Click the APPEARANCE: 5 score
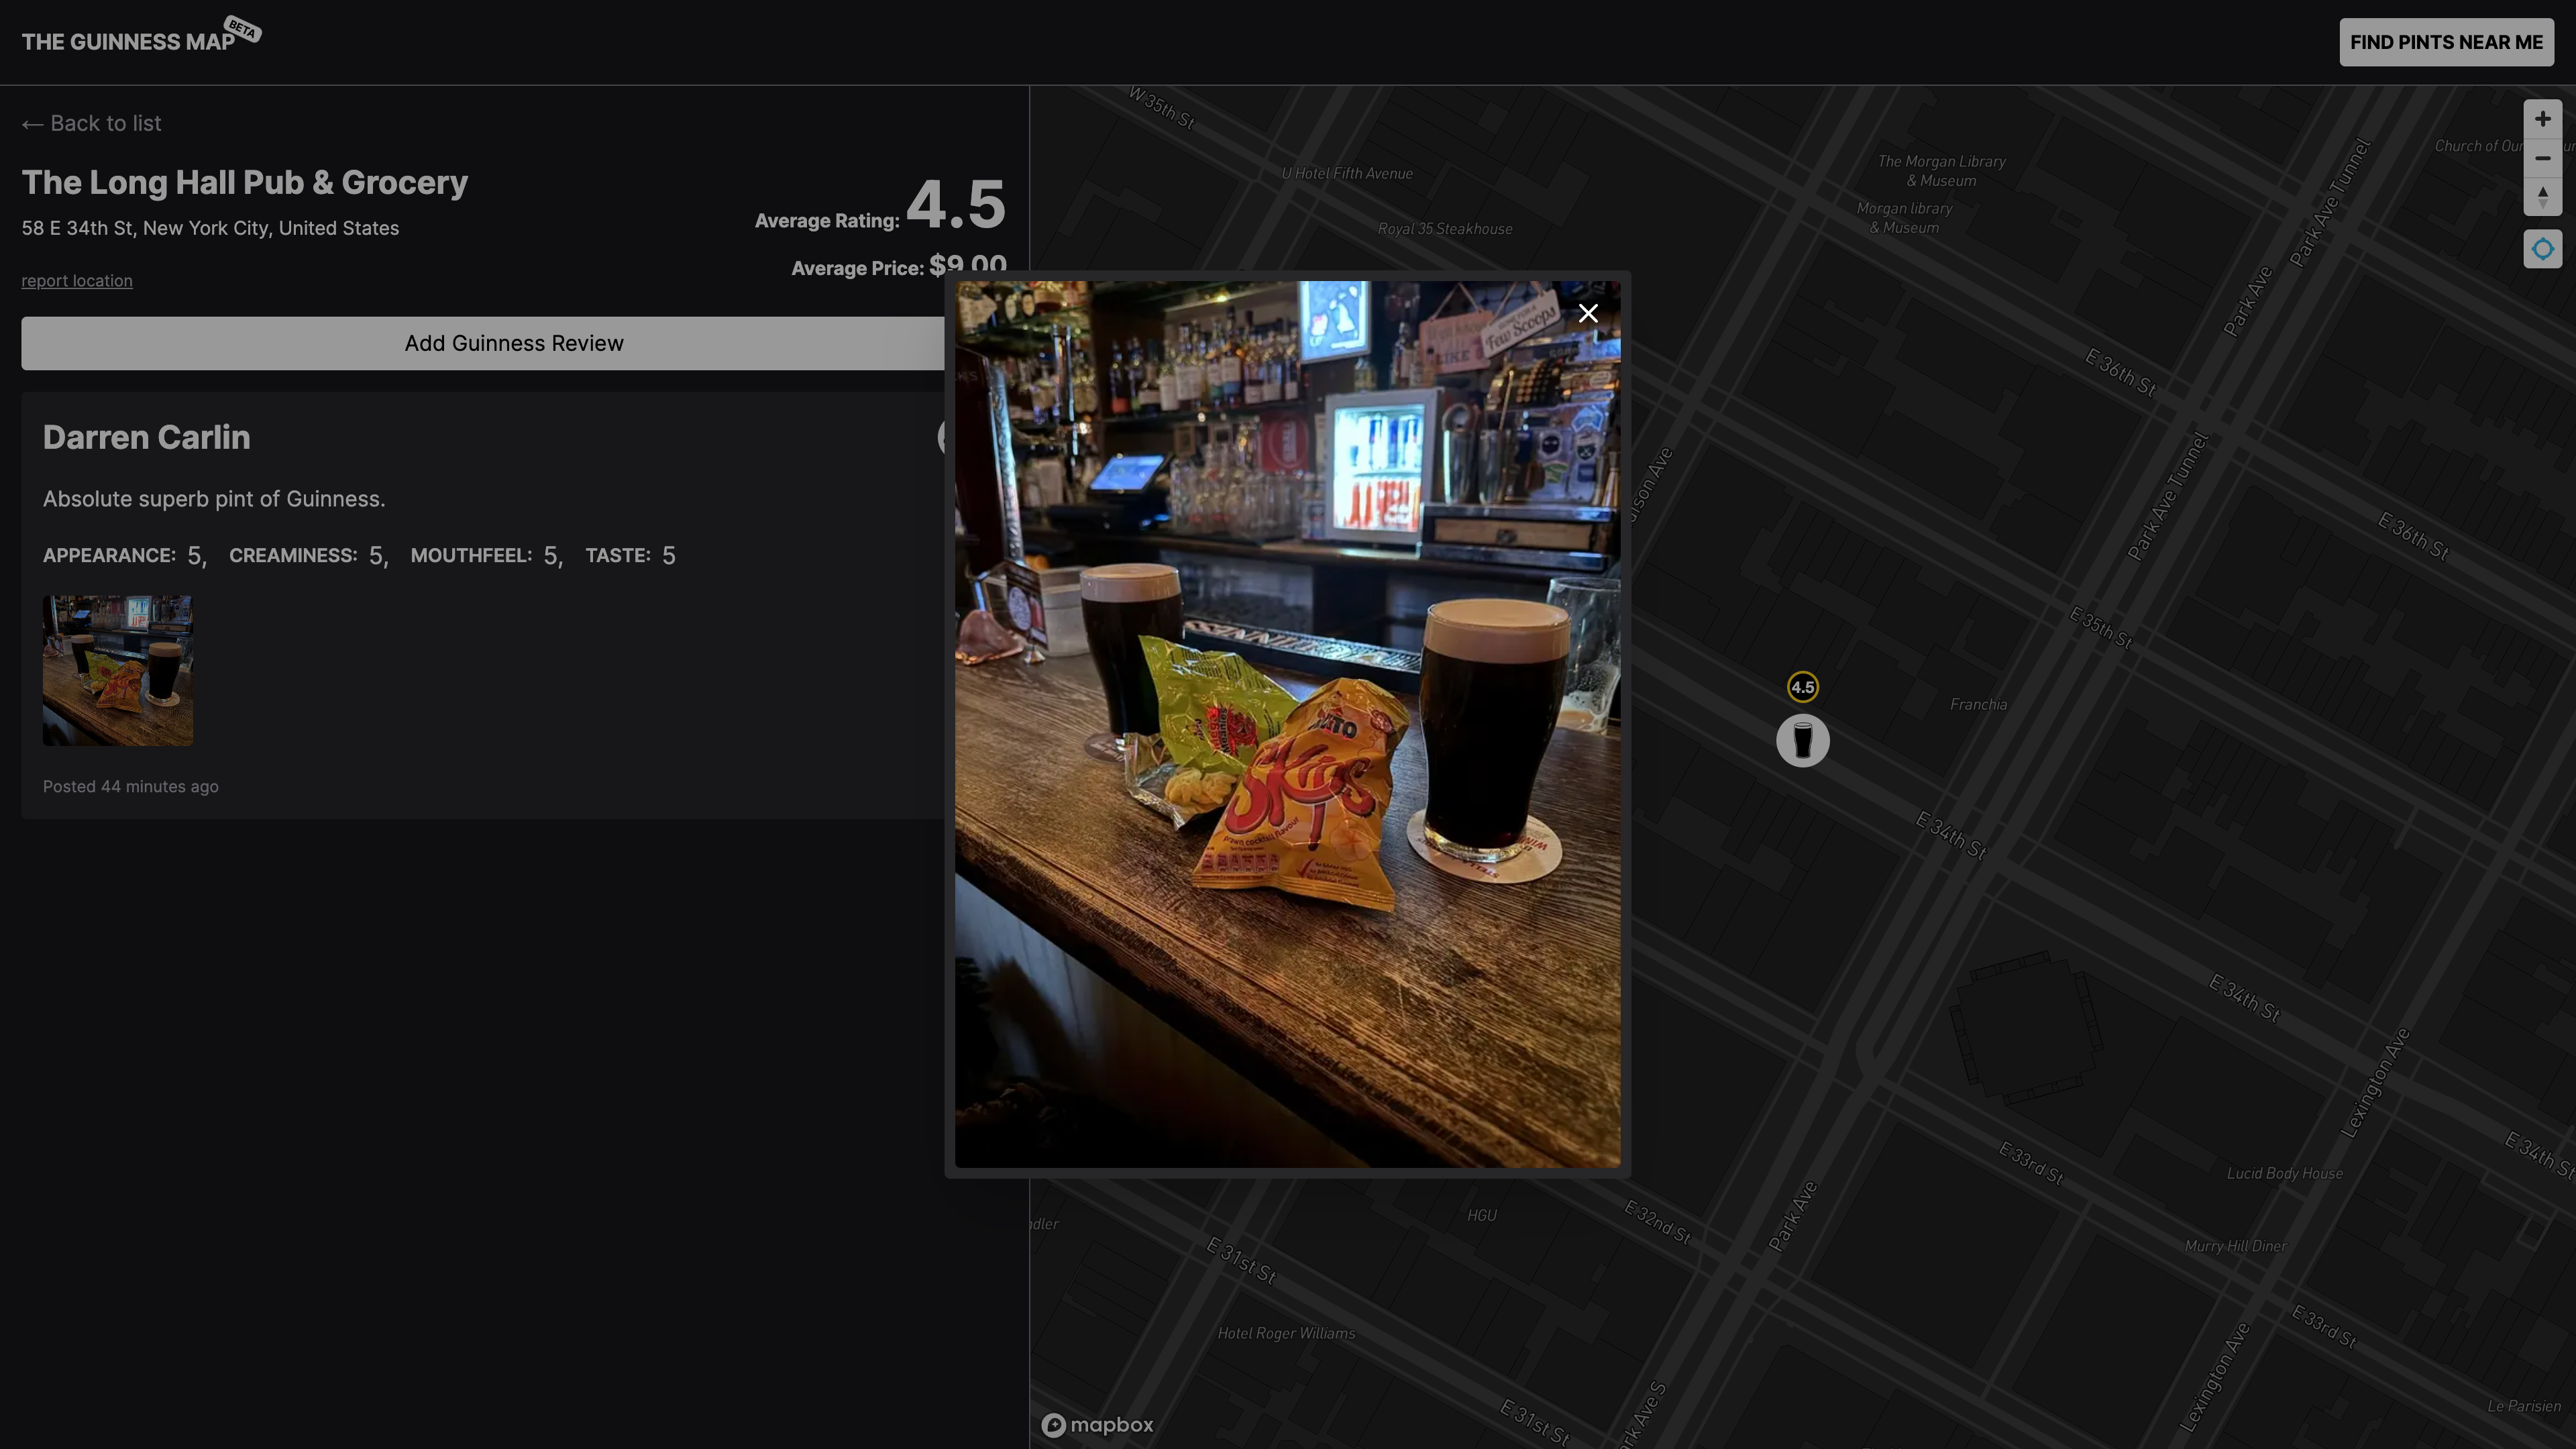 pos(124,556)
